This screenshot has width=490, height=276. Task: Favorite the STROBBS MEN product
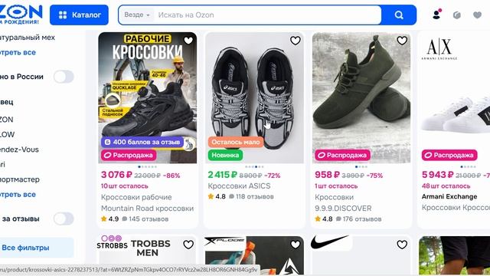pyautogui.click(x=188, y=245)
